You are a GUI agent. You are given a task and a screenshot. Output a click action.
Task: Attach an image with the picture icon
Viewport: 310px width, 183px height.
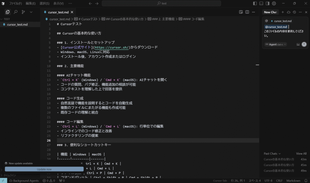tap(298, 44)
